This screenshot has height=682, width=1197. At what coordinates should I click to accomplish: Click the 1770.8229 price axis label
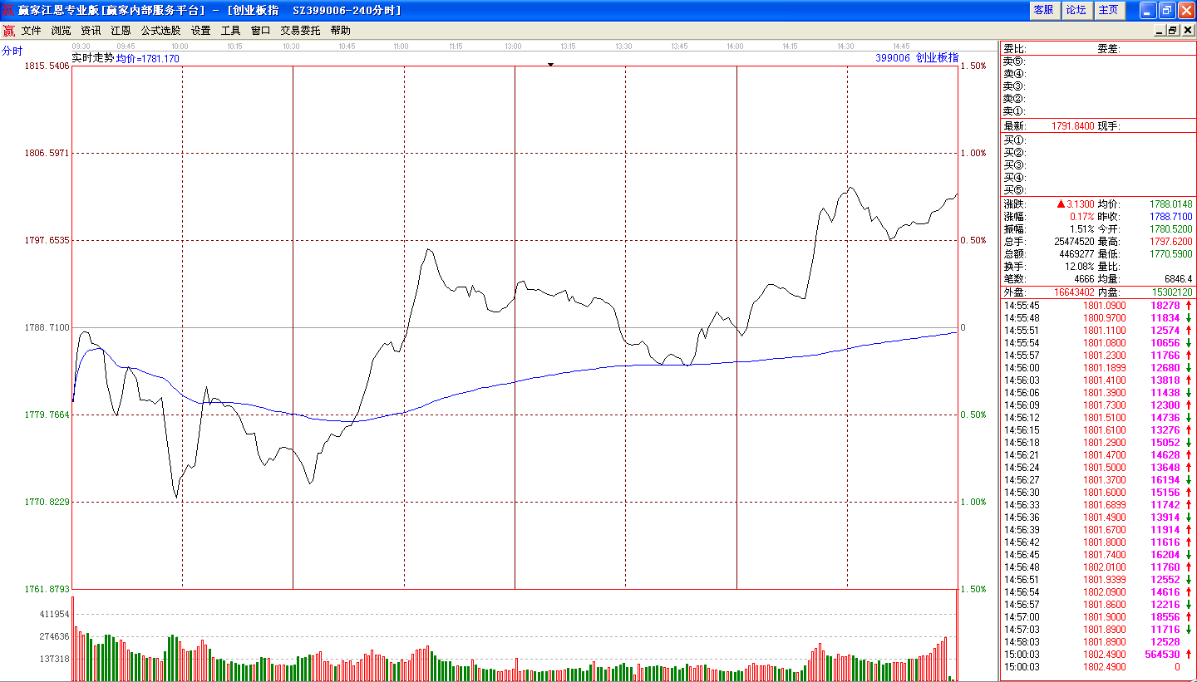[x=47, y=502]
